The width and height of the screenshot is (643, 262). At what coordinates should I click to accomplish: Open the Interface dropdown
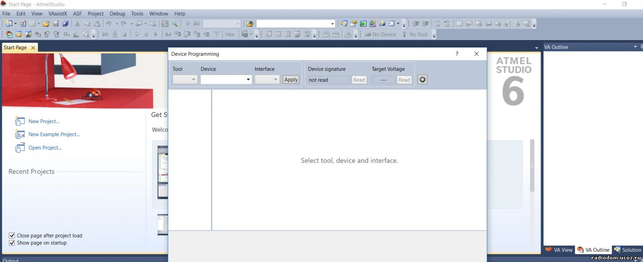pyautogui.click(x=267, y=79)
